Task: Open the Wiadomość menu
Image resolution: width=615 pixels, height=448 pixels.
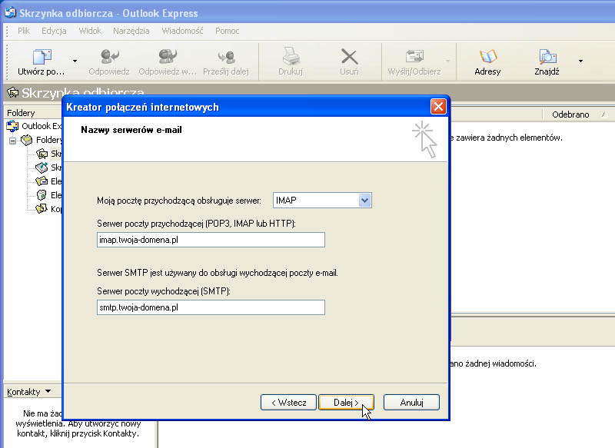Action: (x=182, y=31)
